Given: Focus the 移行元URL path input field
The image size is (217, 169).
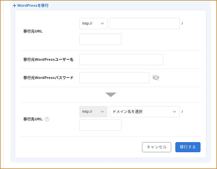Looking at the screenshot, I should click(100, 39).
